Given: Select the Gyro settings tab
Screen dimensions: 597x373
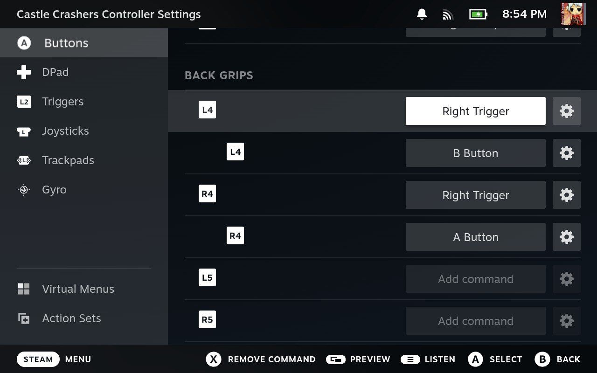Looking at the screenshot, I should tap(54, 190).
